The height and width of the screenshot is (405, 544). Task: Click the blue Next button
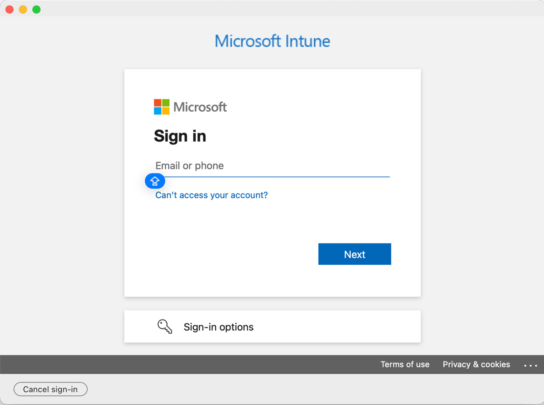tap(354, 254)
